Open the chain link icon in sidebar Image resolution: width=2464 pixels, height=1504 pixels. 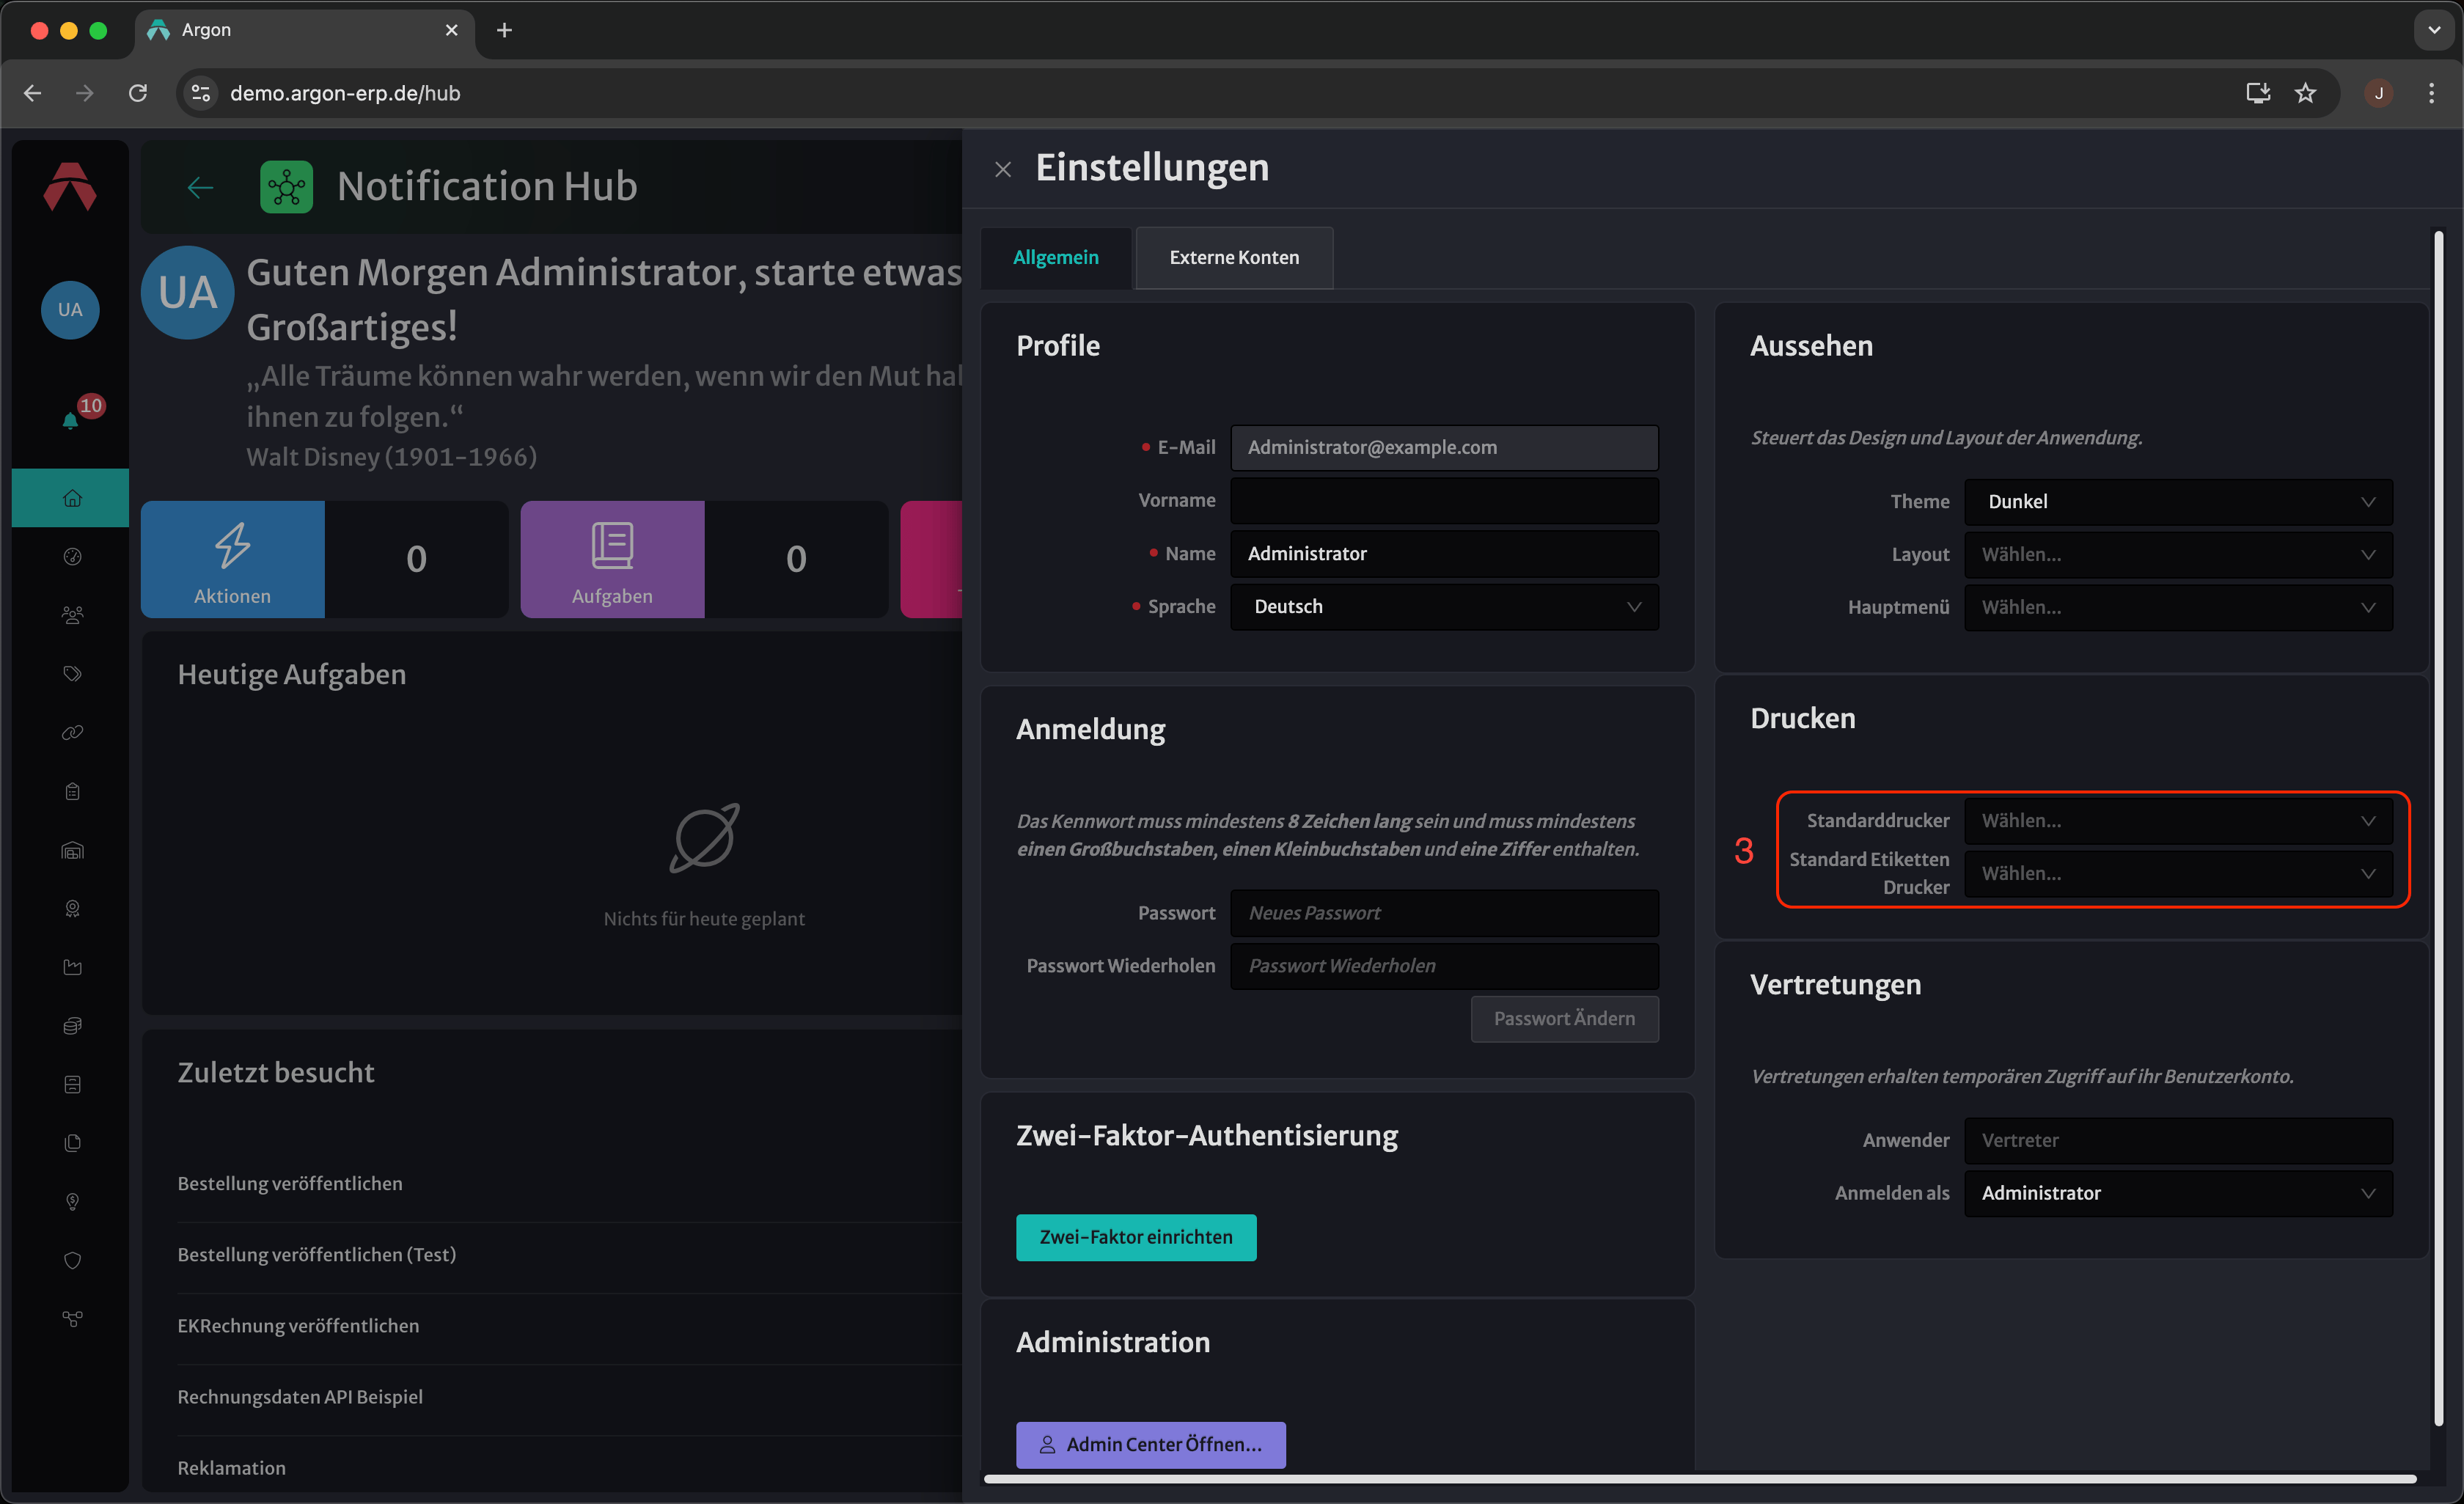tap(72, 733)
